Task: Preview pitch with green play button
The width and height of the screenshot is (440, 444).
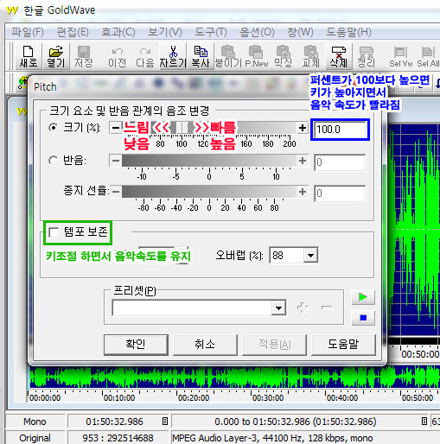Action: [x=363, y=297]
